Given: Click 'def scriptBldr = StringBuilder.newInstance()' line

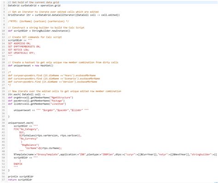Looking at the screenshot, I should pyautogui.click(x=39, y=31).
